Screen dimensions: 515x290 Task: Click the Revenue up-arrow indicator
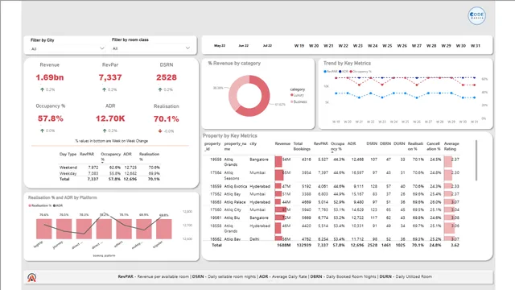click(x=42, y=89)
